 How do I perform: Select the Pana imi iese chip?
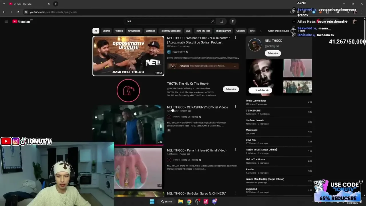203,31
